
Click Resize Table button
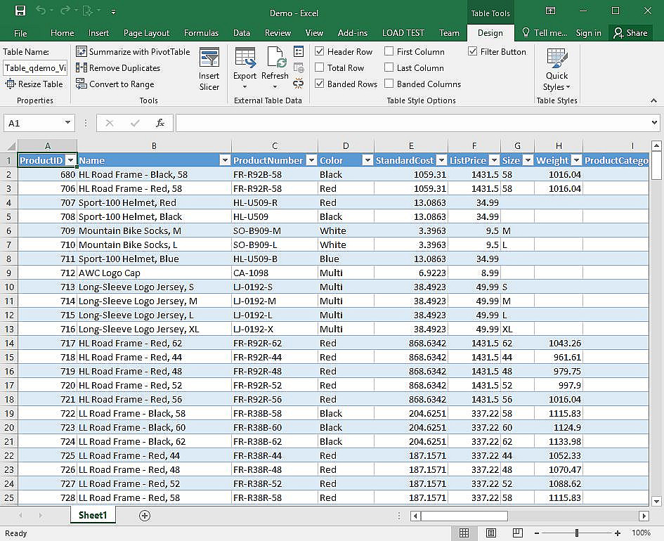click(x=34, y=84)
